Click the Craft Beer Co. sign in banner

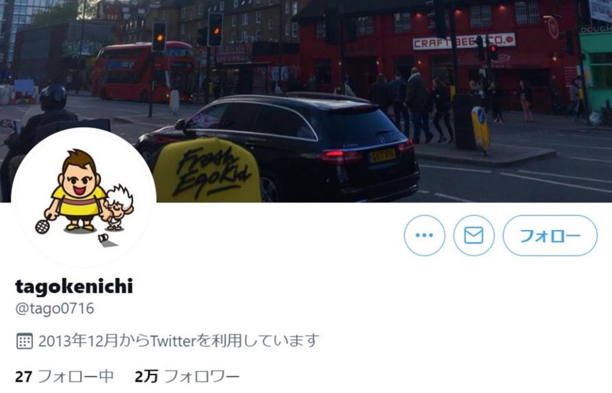pos(464,41)
